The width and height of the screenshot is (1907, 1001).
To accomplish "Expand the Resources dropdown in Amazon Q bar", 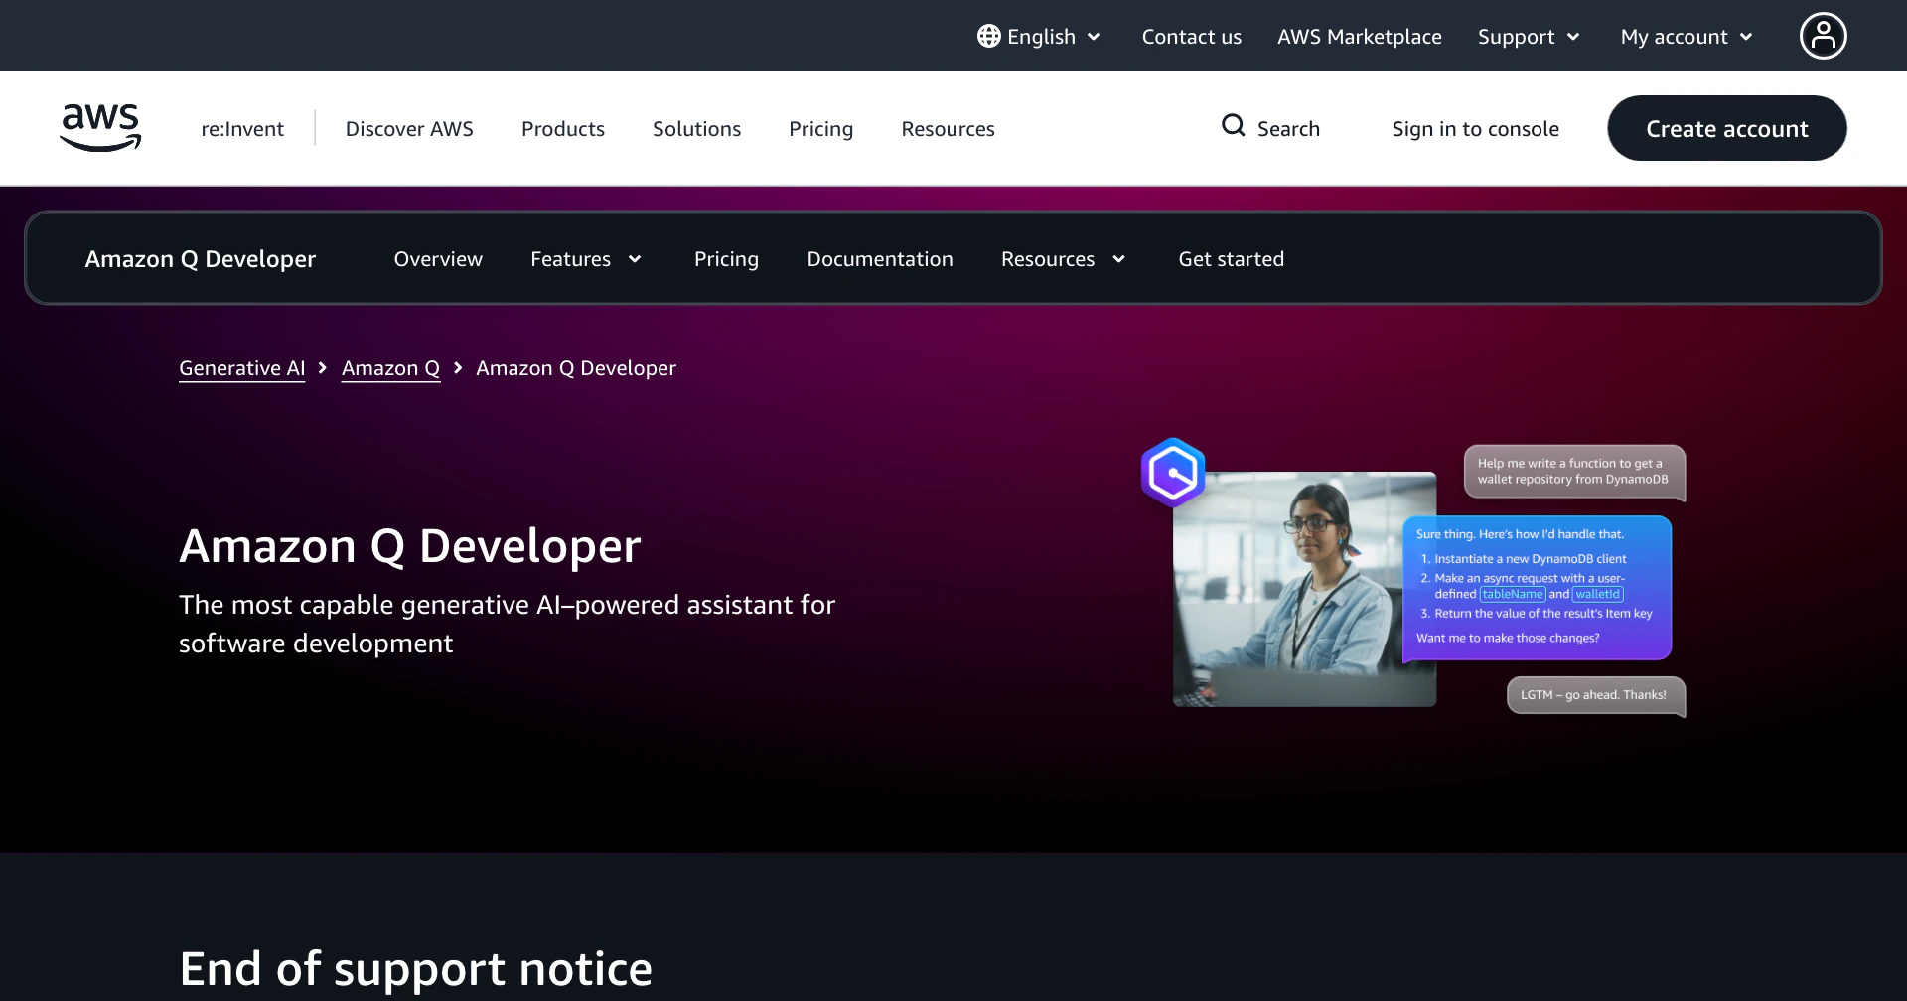I will coord(1064,259).
